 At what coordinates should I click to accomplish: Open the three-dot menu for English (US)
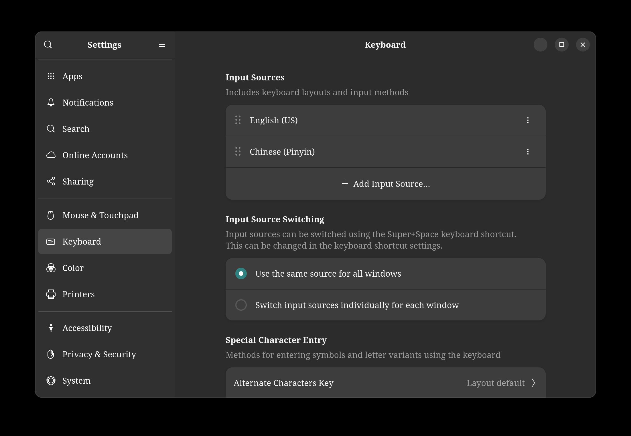click(x=528, y=120)
